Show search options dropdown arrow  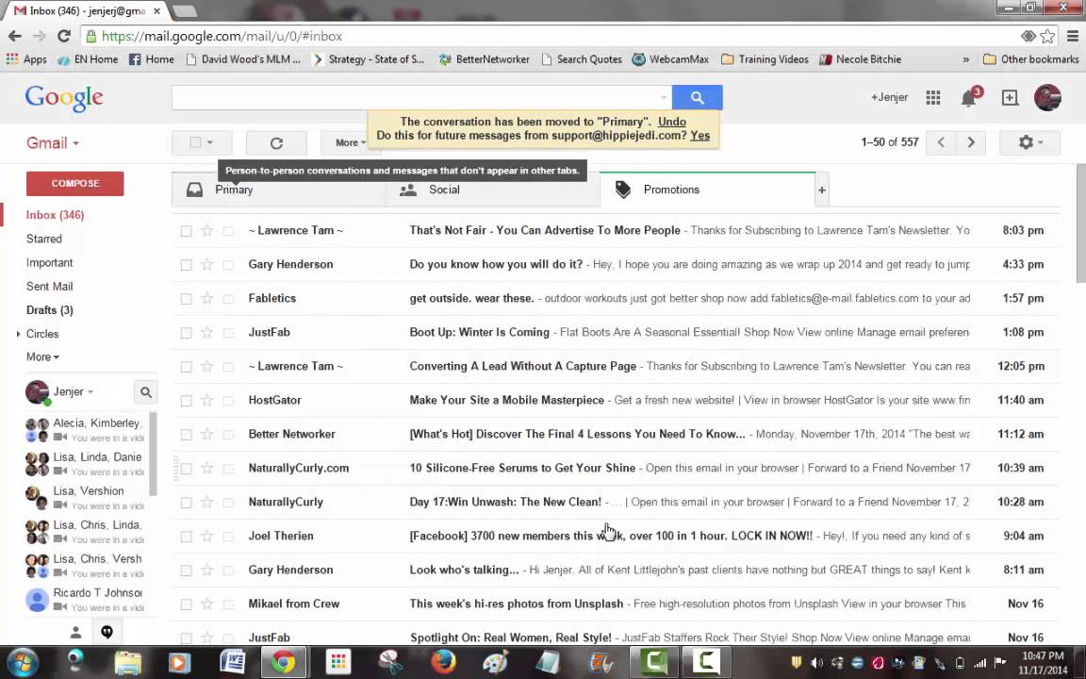(663, 98)
